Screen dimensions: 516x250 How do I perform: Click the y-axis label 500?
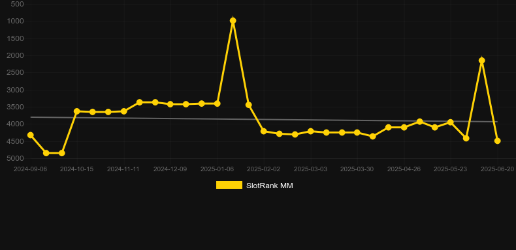coord(17,4)
